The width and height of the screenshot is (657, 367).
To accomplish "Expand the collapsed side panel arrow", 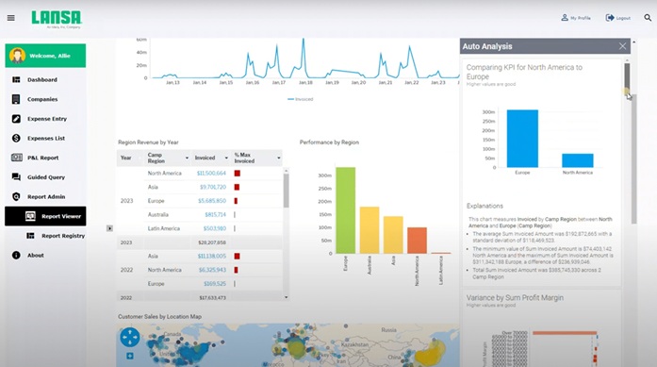I will [x=109, y=228].
